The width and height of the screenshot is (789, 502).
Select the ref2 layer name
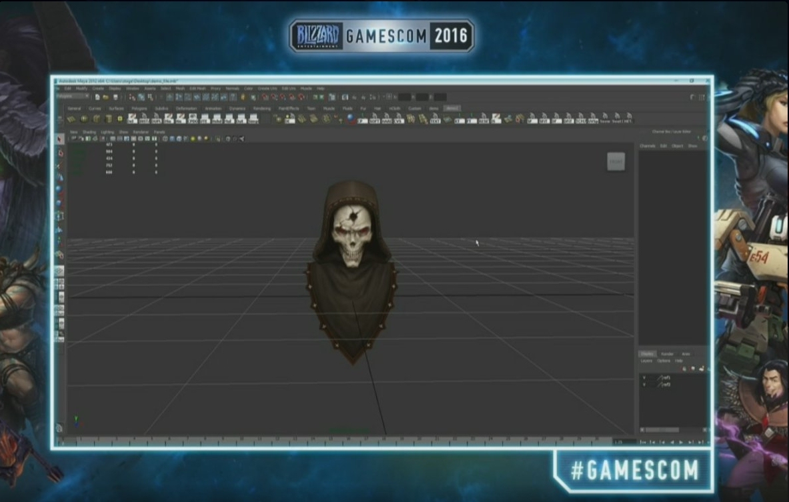click(667, 385)
